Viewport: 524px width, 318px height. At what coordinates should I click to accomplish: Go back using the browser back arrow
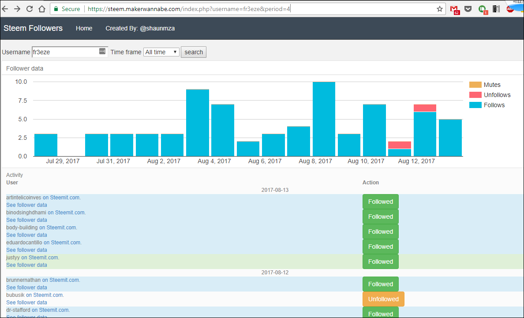(x=5, y=9)
